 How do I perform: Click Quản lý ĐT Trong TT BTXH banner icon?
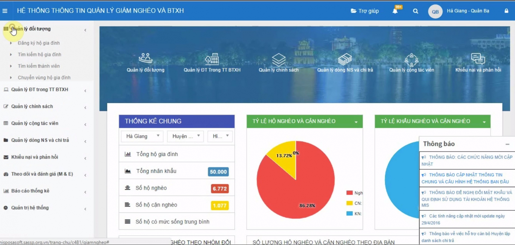212,58
